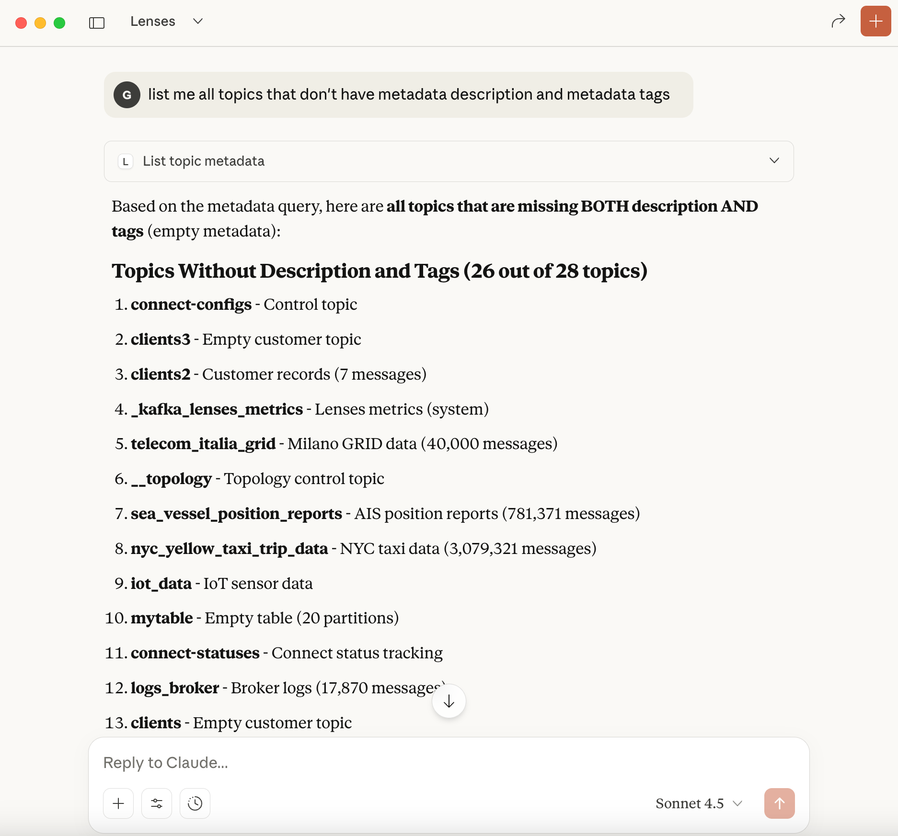Click inside the Reply to Claude field

(335, 763)
